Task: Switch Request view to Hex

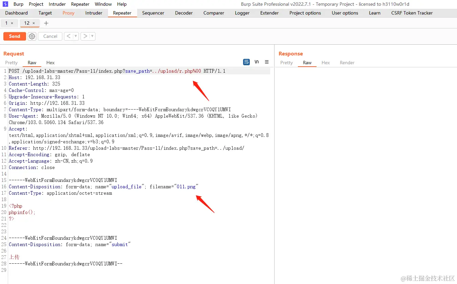Action: coord(50,63)
